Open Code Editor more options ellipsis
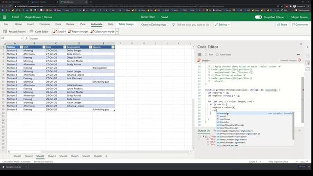The height and width of the screenshot is (176, 313). [299, 54]
